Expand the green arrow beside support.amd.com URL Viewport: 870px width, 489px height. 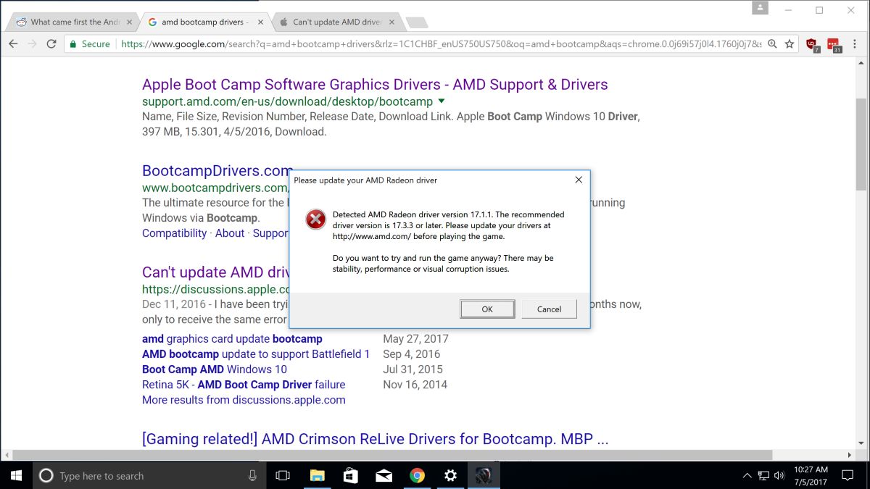tap(442, 101)
